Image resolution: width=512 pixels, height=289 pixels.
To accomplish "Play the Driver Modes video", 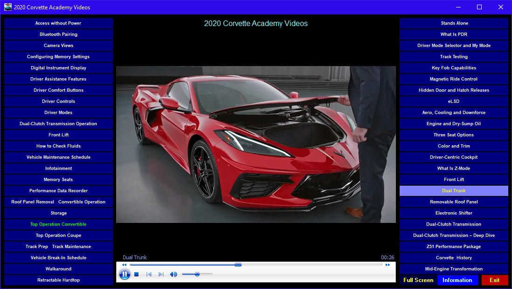I will click(58, 113).
